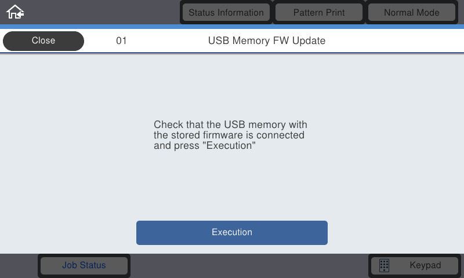This screenshot has height=278, width=464.
Task: Click the keypad grid icon
Action: (384, 265)
